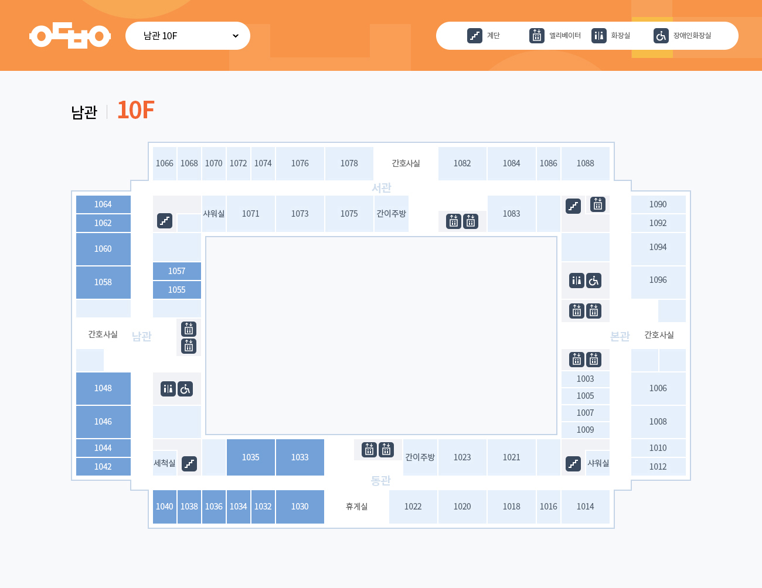The width and height of the screenshot is (762, 588).
Task: Select highlighted room 1058
Action: point(103,282)
